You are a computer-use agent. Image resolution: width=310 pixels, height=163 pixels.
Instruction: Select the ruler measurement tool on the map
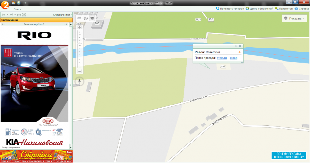click(79, 18)
